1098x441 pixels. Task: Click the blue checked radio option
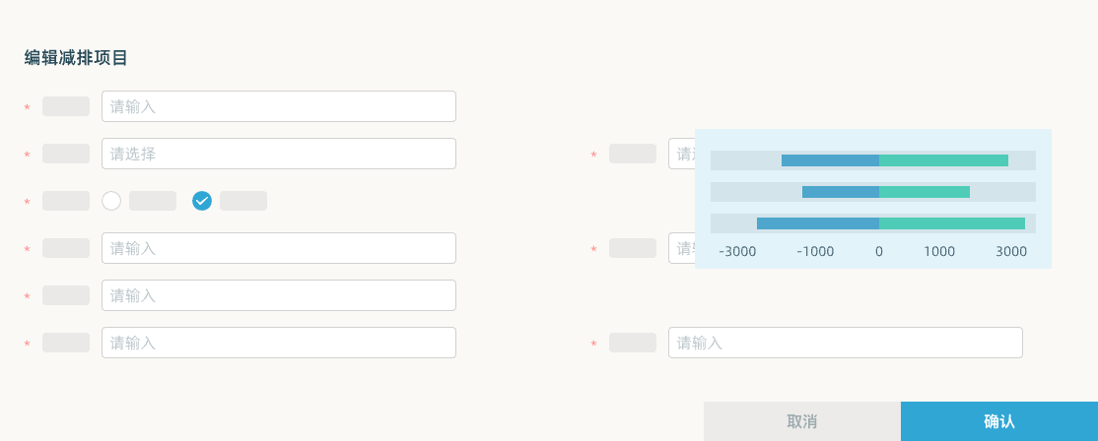tap(202, 201)
